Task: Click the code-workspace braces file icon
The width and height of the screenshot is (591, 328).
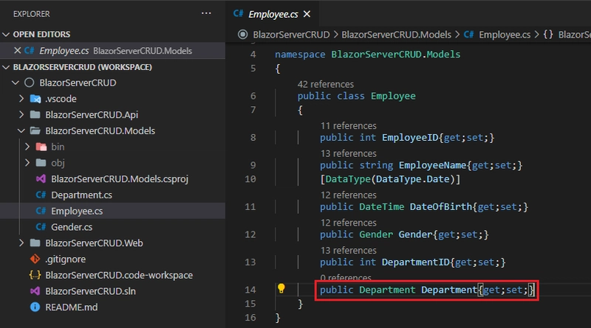Action: click(34, 275)
